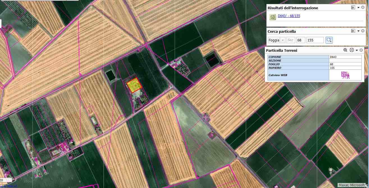Dock the Risultati dell'interrogazione panel

tap(353, 8)
